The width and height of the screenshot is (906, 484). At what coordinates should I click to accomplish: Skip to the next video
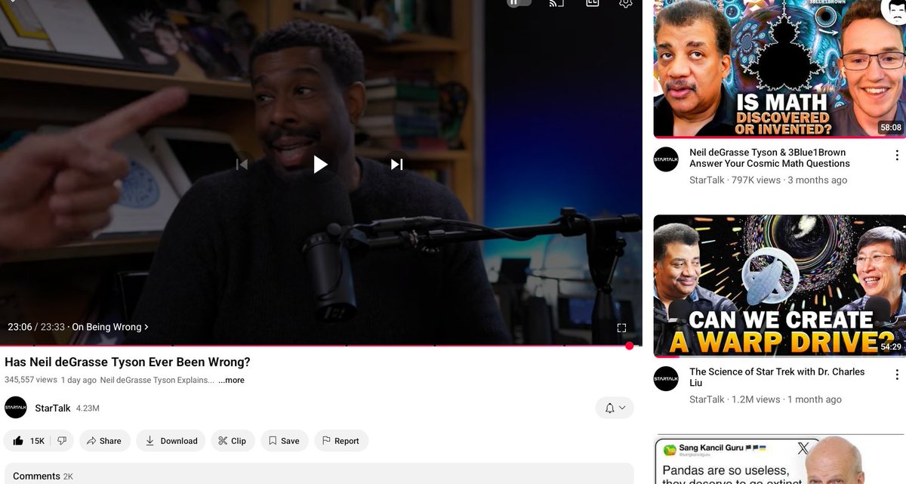tap(397, 164)
